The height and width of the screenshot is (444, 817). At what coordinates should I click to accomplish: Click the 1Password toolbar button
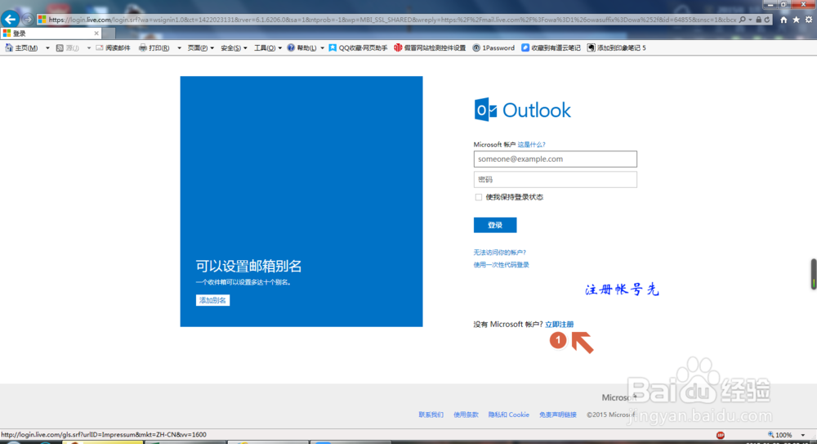pos(493,48)
